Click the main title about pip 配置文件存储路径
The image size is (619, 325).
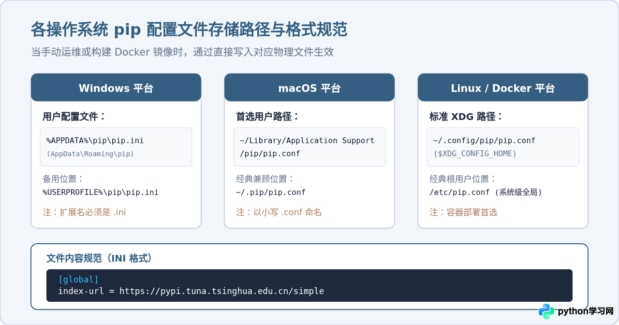tap(189, 30)
